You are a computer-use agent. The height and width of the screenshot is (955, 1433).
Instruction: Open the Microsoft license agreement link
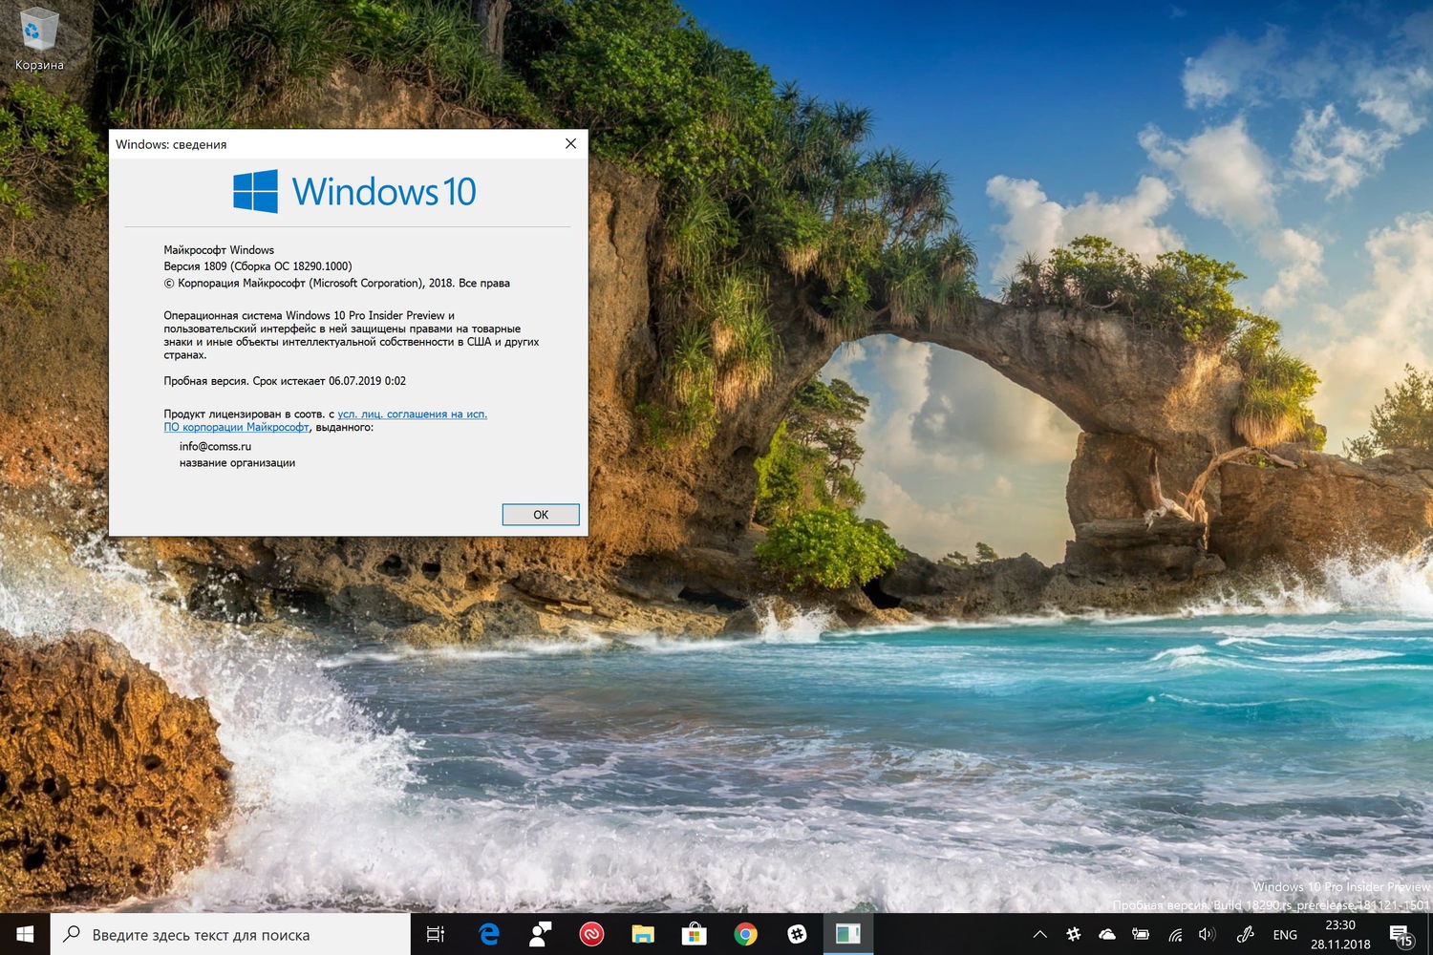[x=413, y=414]
